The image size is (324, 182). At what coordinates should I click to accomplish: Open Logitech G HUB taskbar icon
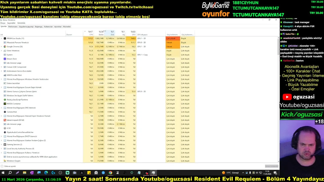tap(53, 173)
